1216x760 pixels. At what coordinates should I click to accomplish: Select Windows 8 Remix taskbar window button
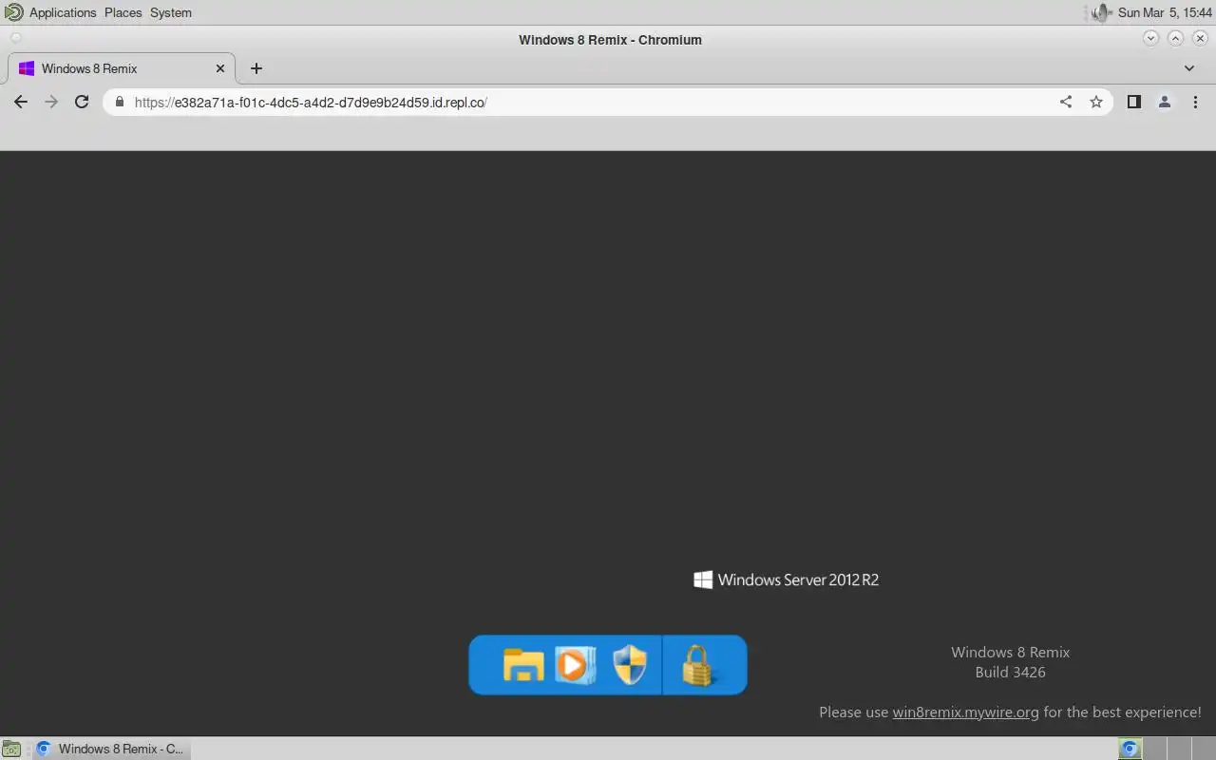pos(109,749)
